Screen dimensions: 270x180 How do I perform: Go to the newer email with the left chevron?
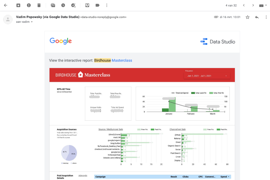coord(244,5)
